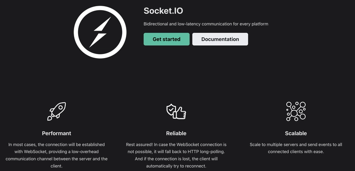Click the text 'automatically try to reconnect'

176,166
